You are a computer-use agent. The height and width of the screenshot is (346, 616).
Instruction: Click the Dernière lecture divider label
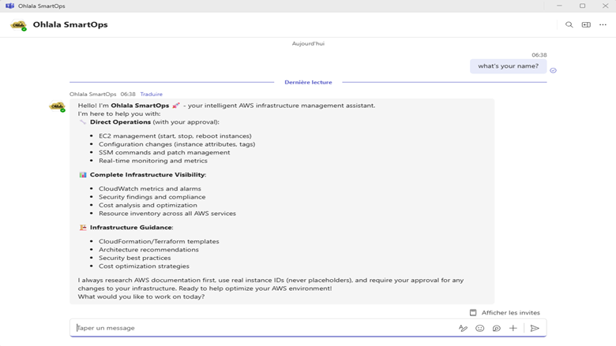[308, 82]
